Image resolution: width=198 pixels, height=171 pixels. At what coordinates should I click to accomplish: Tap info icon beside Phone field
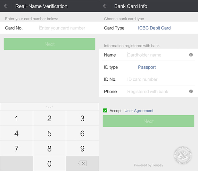(x=191, y=91)
